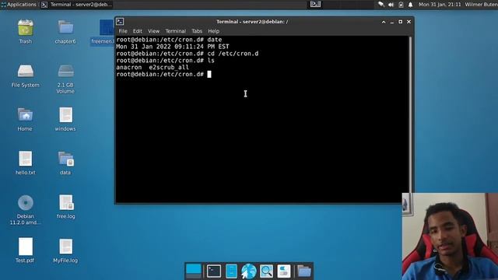498x280 pixels.
Task: Open the Edit menu in Terminal
Action: pyautogui.click(x=138, y=31)
